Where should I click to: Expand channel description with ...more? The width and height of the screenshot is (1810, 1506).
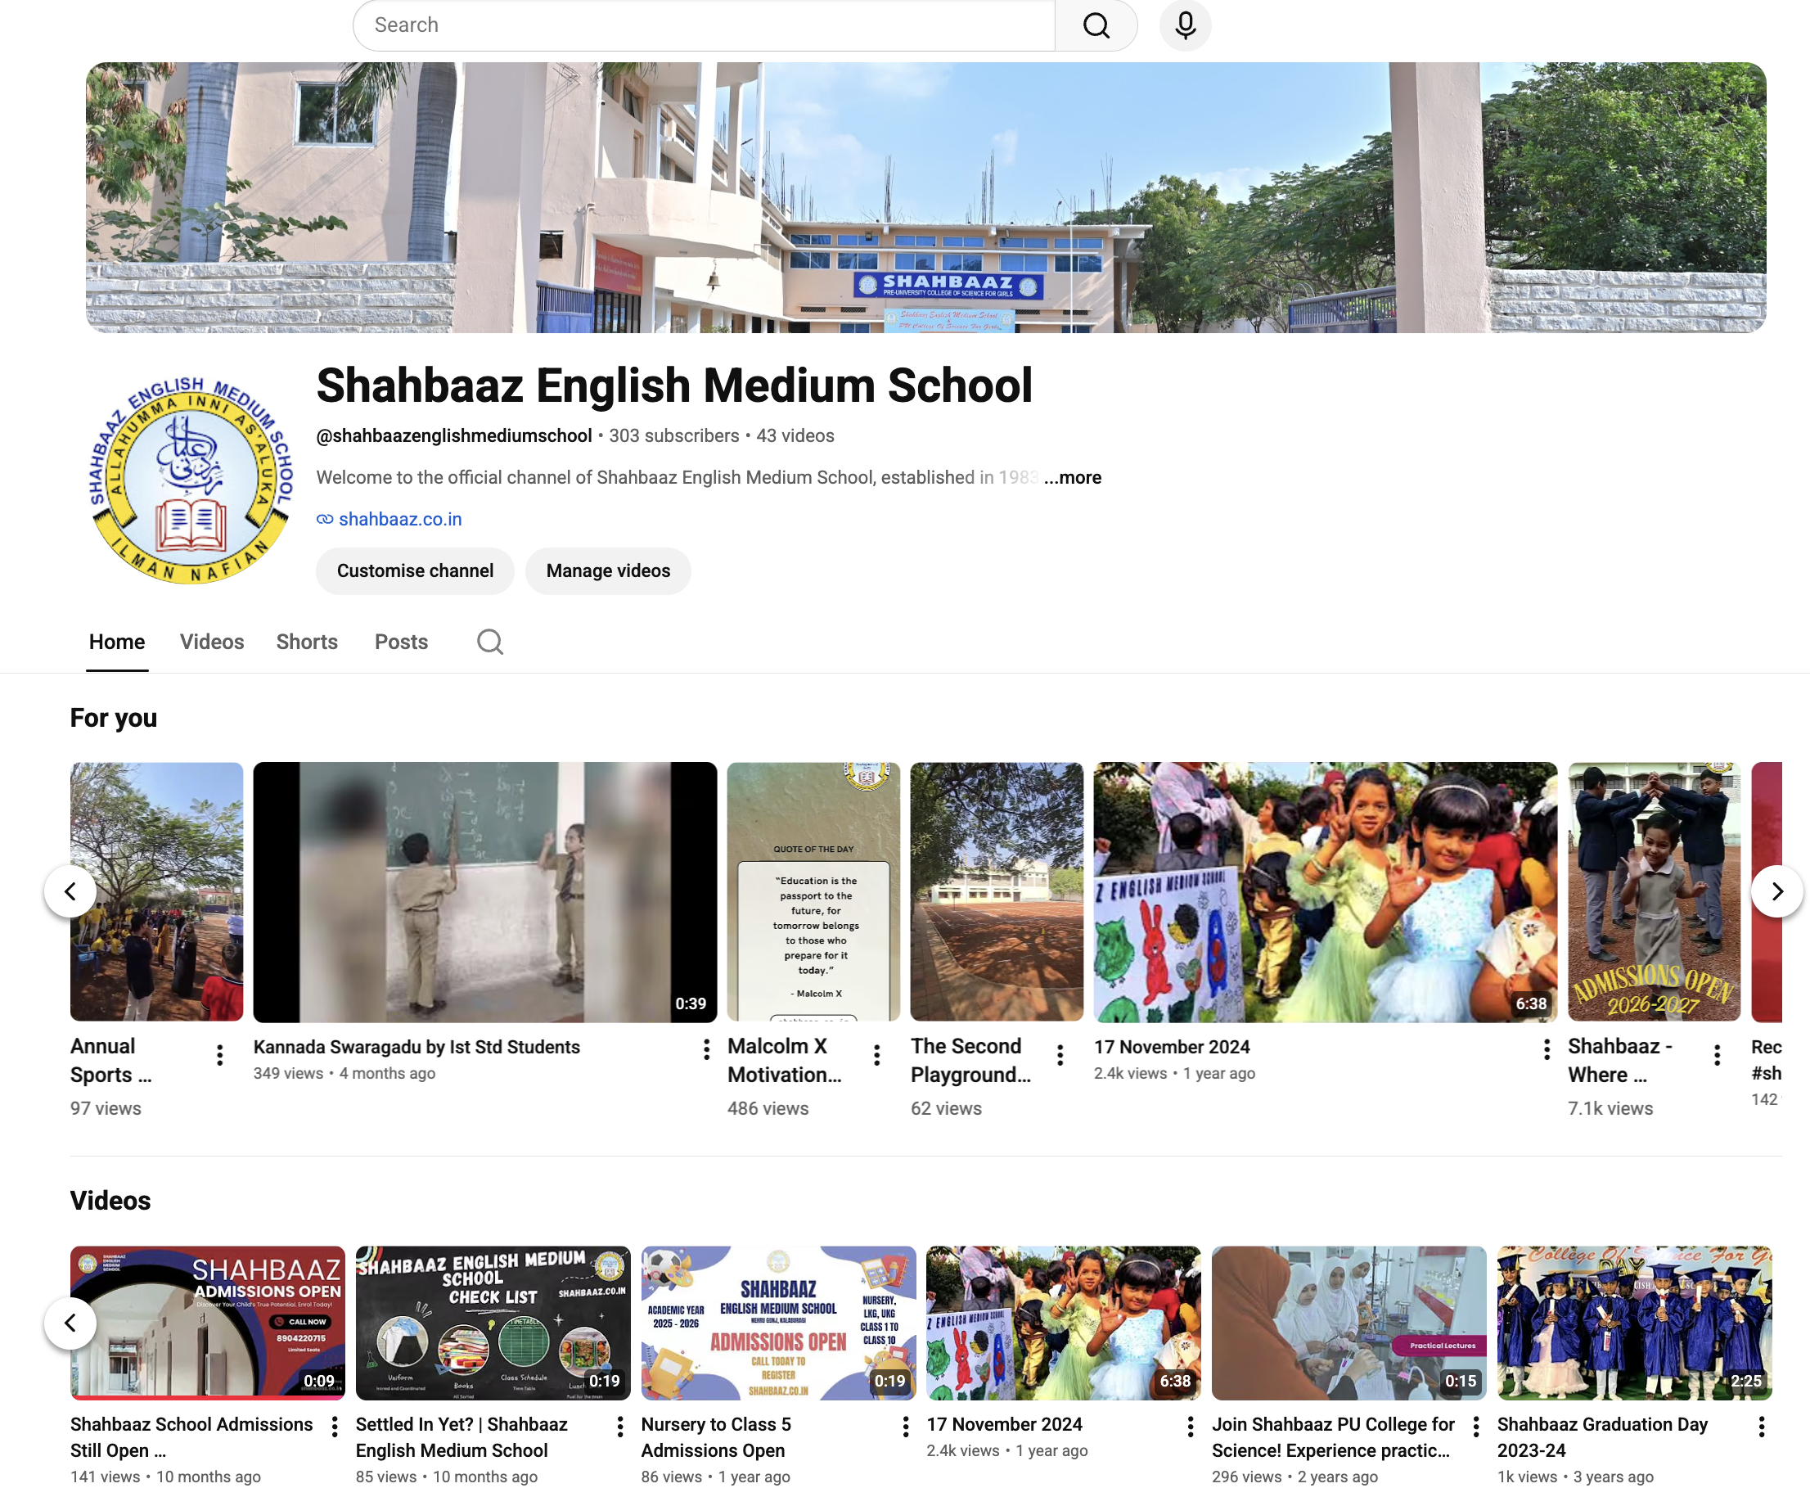click(1072, 477)
